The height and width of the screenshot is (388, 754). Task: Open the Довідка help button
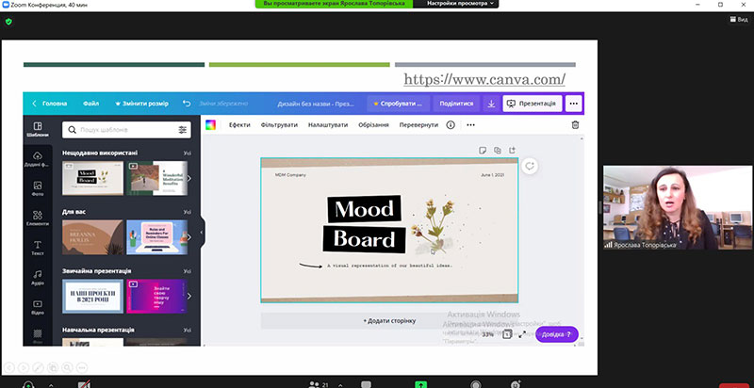click(557, 334)
